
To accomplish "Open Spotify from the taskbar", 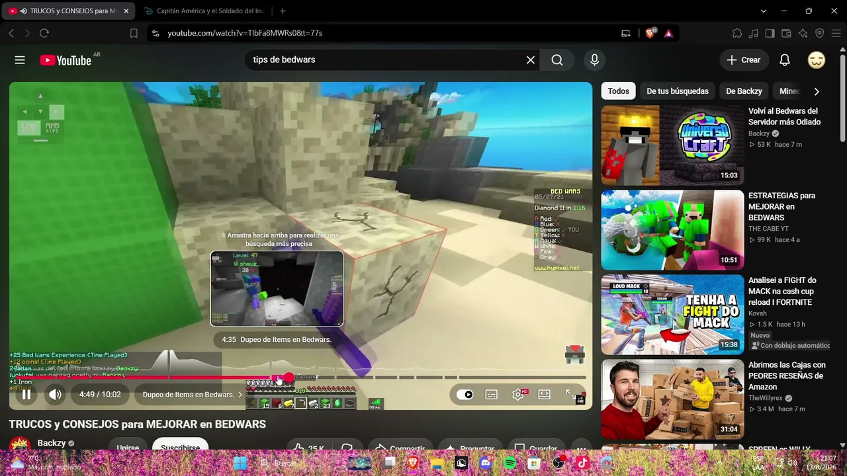I will [x=510, y=463].
